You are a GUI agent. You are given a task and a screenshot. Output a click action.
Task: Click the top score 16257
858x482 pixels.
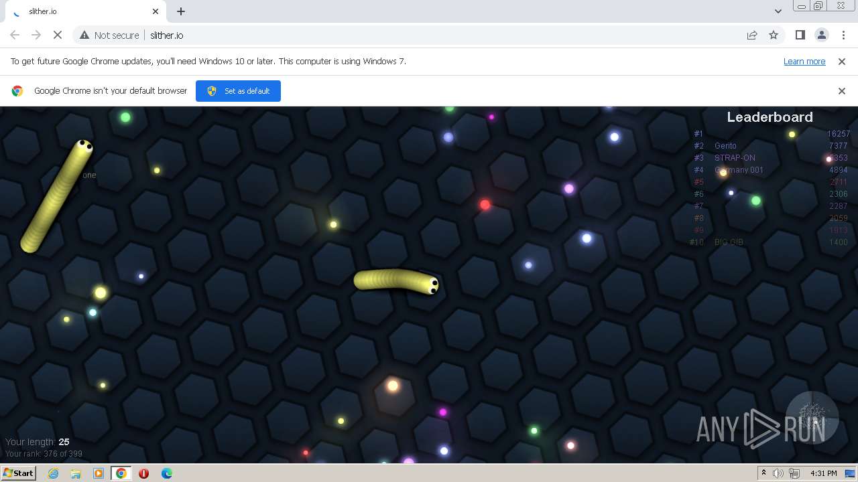(x=838, y=134)
